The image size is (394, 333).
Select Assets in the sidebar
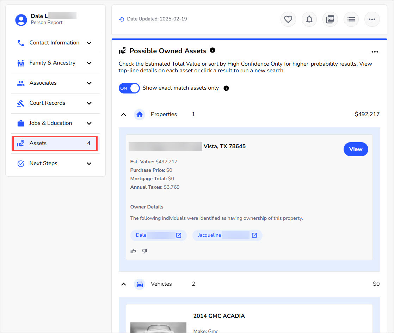[55, 144]
